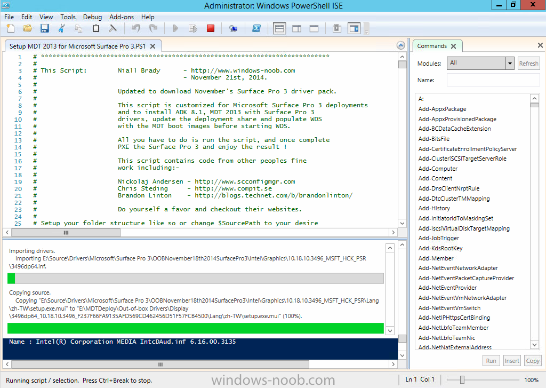Paste with the clipboard toolbar icon
Screen dimensions: 546x388
tap(96, 28)
